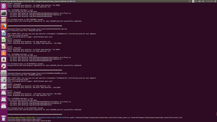Launch the Screenshot camera tool
Image resolution: width=217 pixels, height=122 pixels.
click(3, 80)
